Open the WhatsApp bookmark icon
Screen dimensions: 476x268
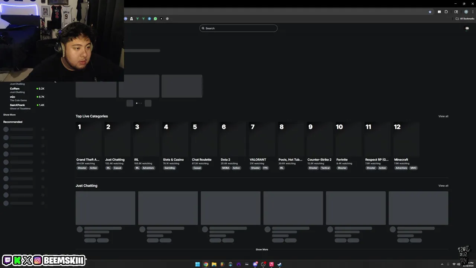click(x=155, y=19)
